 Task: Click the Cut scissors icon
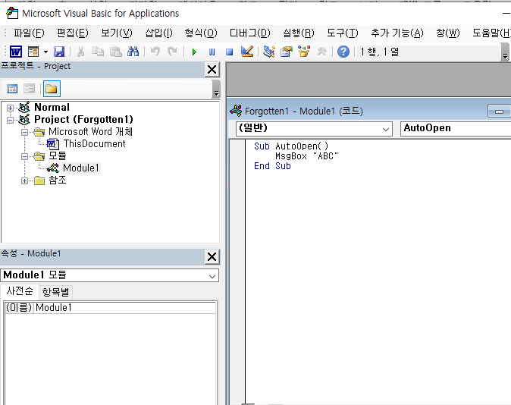pyautogui.click(x=80, y=52)
